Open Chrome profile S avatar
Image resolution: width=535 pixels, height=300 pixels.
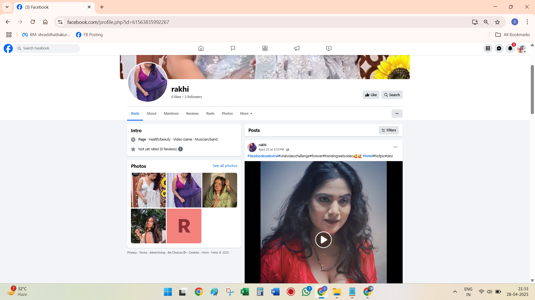[515, 22]
